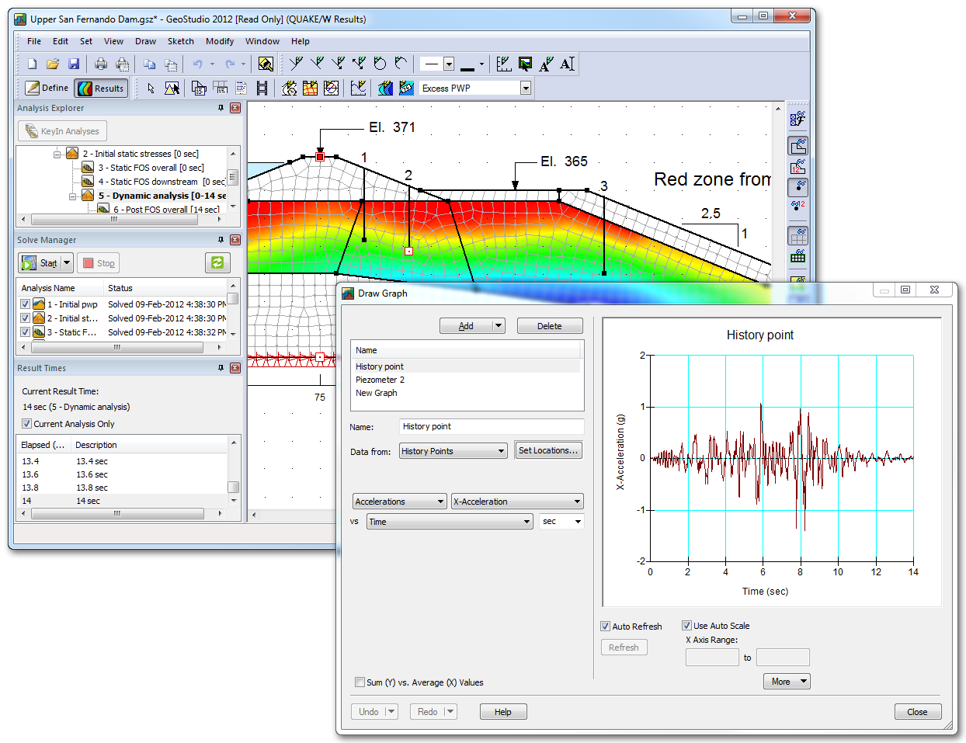Click the animation movie icon
The height and width of the screenshot is (743, 966).
pos(262,88)
